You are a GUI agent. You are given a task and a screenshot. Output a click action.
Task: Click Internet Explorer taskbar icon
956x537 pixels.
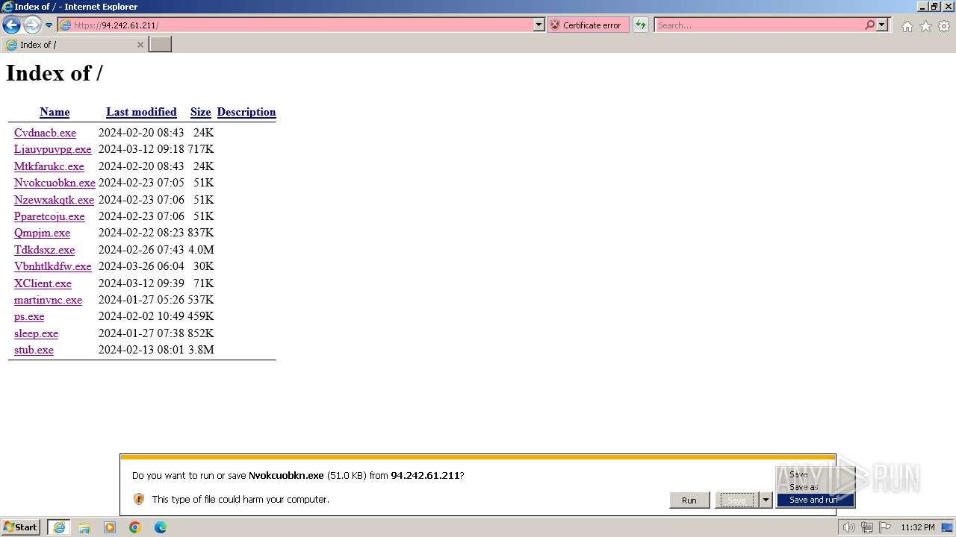[59, 527]
